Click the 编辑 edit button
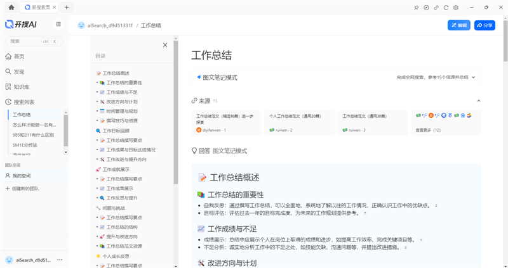The width and height of the screenshot is (508, 268). point(458,25)
